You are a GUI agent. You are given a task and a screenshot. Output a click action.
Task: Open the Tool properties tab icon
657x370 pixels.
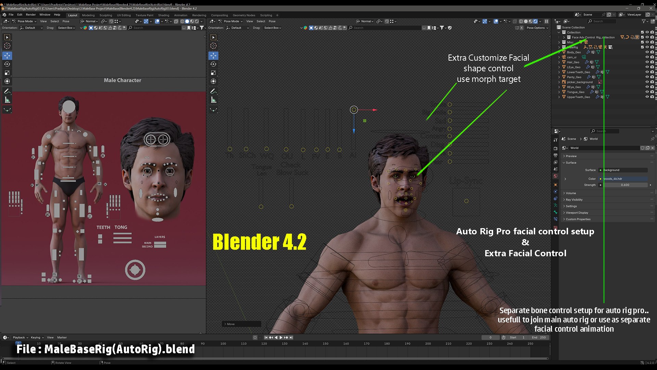pos(555,140)
